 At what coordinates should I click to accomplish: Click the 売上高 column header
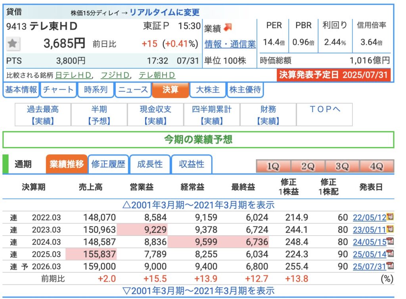point(91,187)
